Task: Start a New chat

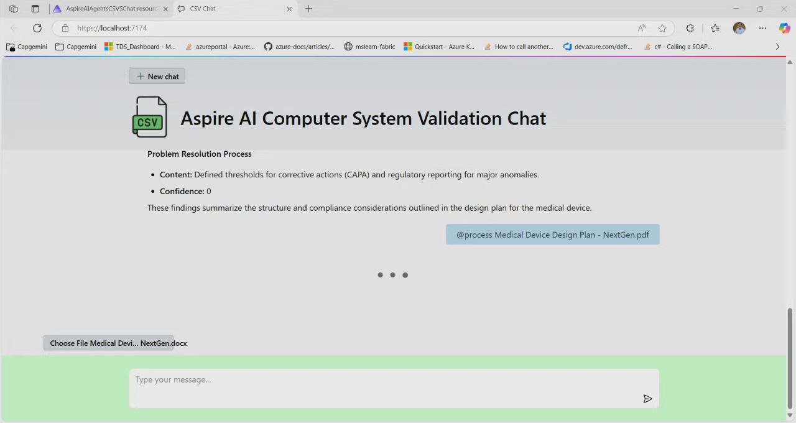Action: (157, 77)
